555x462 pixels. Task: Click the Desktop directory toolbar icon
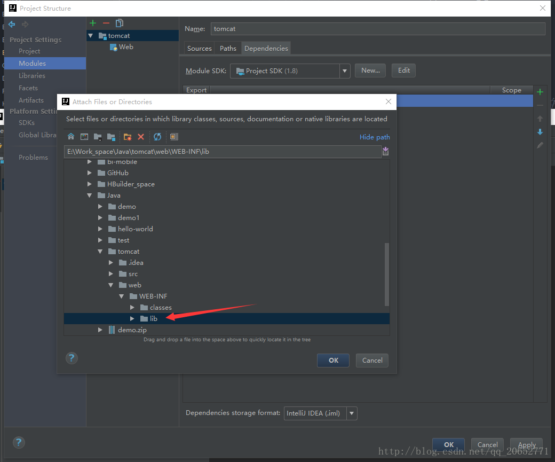(84, 137)
